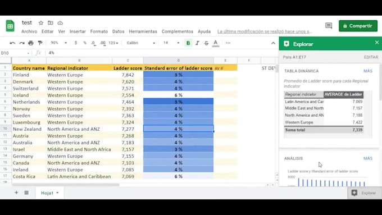
Task: Select row 10 header
Action: (x=6, y=129)
